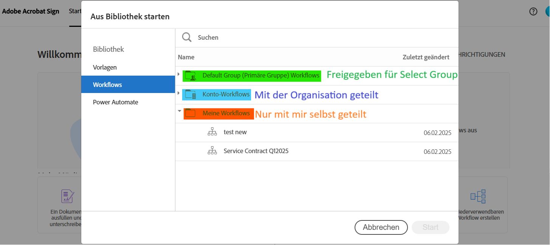This screenshot has height=245, width=550.
Task: Click the Konto-Workflows folder icon
Action: pyautogui.click(x=191, y=95)
